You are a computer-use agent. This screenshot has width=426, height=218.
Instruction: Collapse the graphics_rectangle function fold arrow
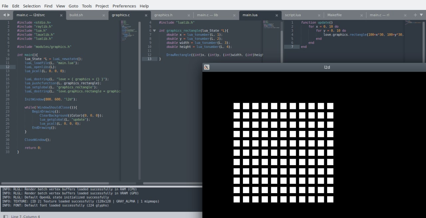point(154,31)
